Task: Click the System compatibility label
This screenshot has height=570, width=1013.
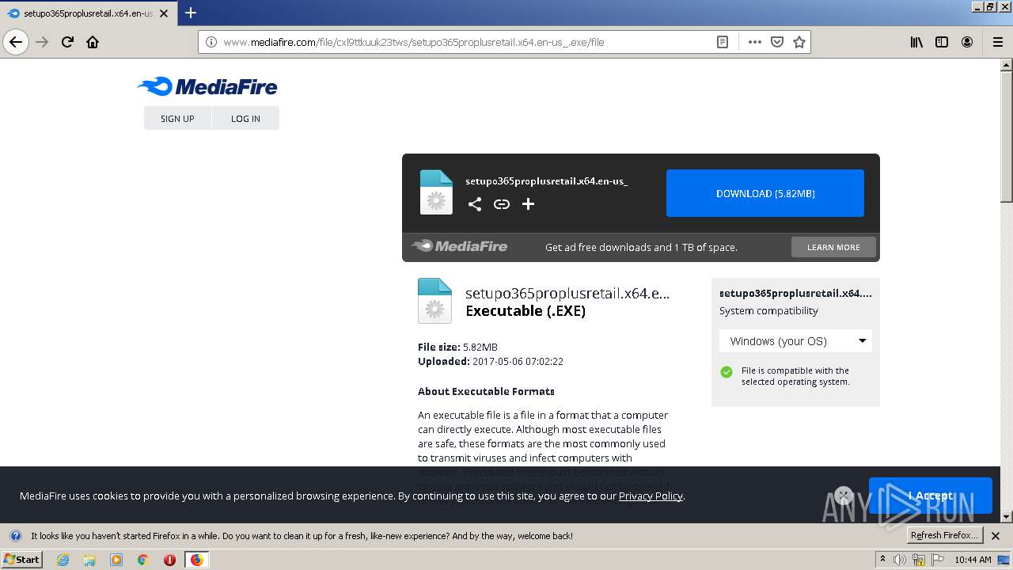Action: click(x=768, y=310)
